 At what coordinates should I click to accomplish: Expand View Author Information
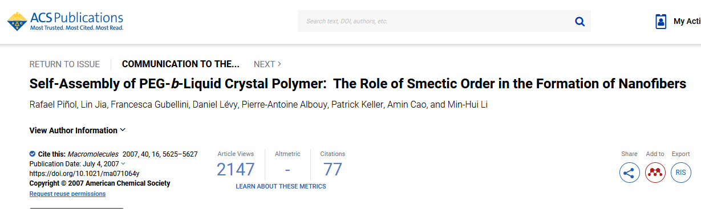click(78, 130)
